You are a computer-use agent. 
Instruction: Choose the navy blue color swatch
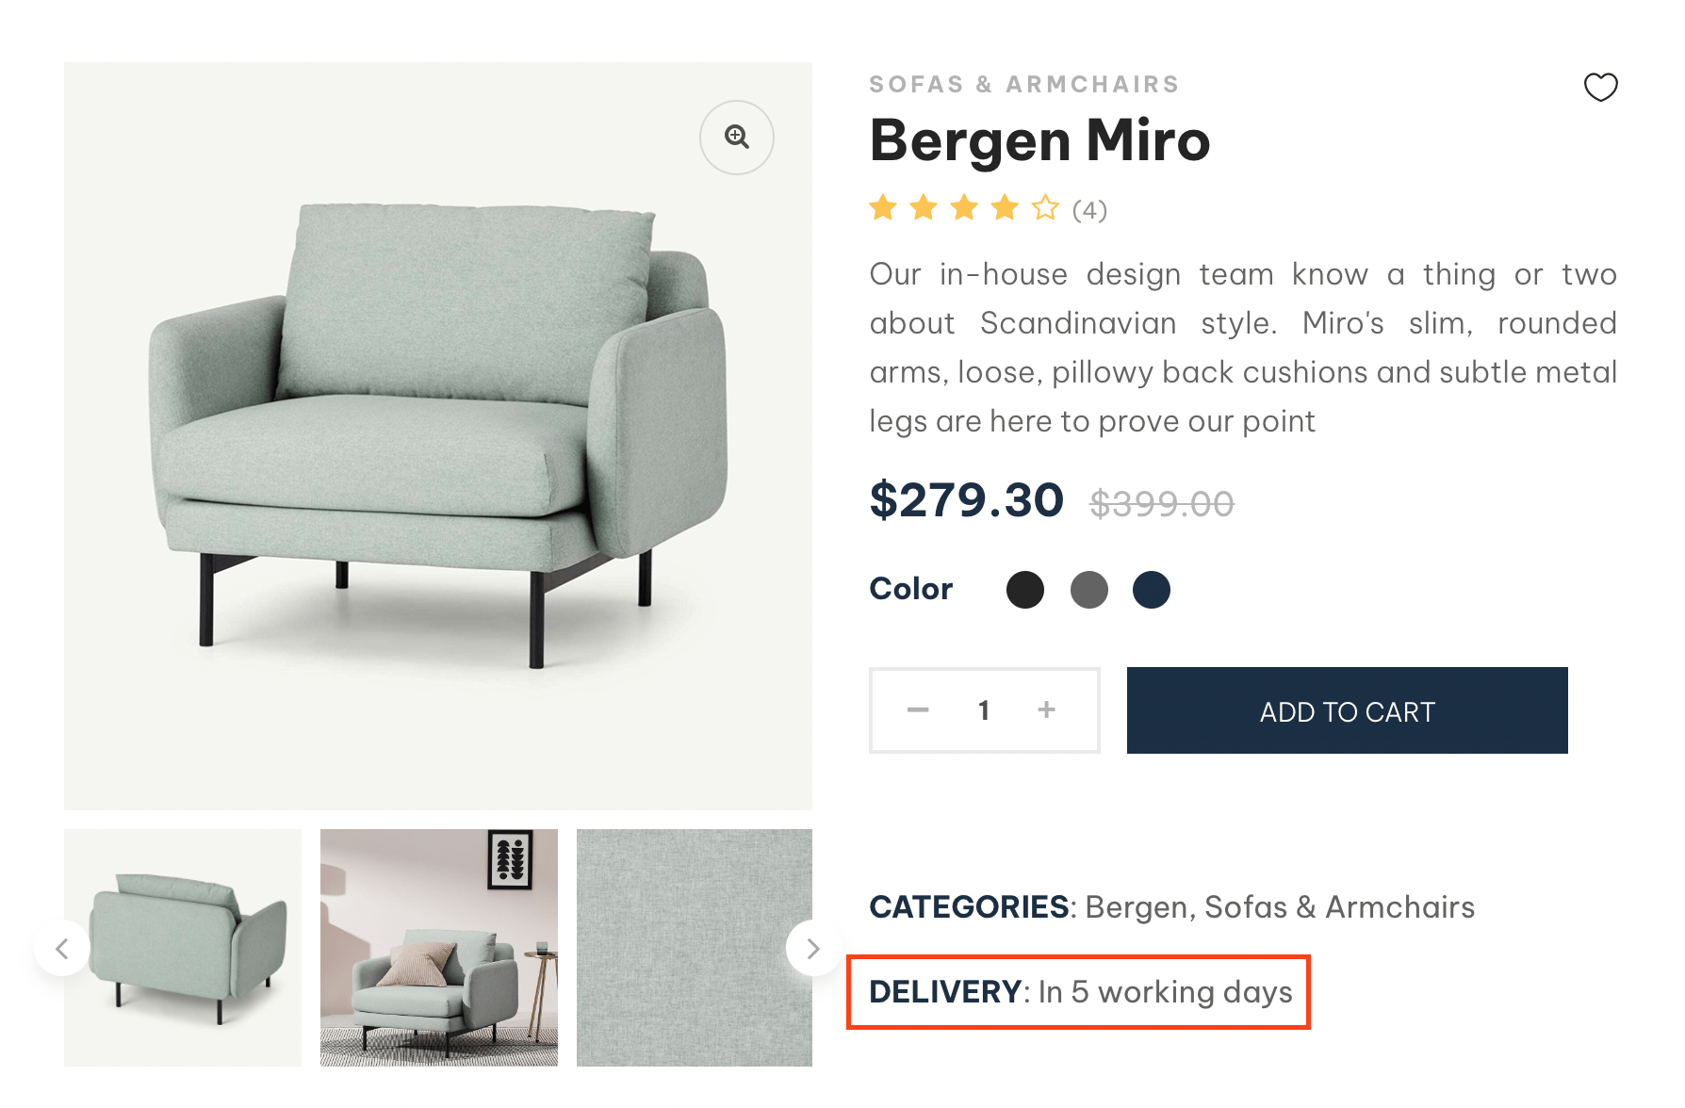[x=1152, y=590]
